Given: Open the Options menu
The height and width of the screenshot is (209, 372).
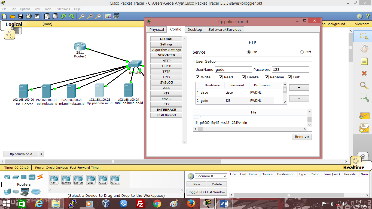Looking at the screenshot, I should [x=25, y=9].
